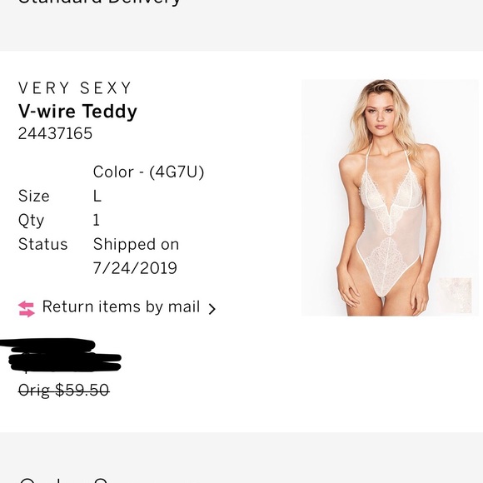Tap the partially visible Order Summary heading
The height and width of the screenshot is (483, 483).
click(x=63, y=480)
